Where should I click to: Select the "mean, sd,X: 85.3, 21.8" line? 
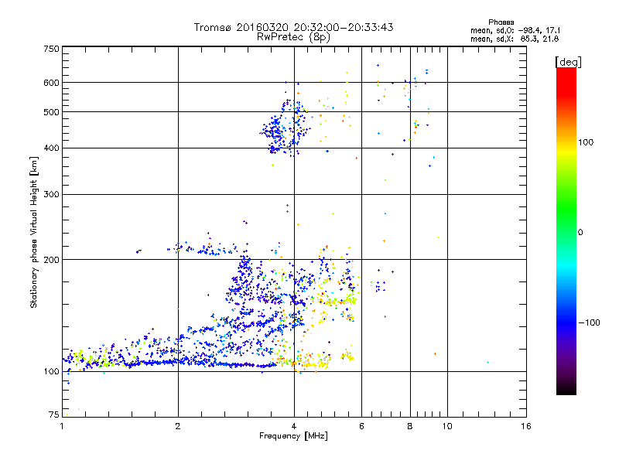coord(515,39)
